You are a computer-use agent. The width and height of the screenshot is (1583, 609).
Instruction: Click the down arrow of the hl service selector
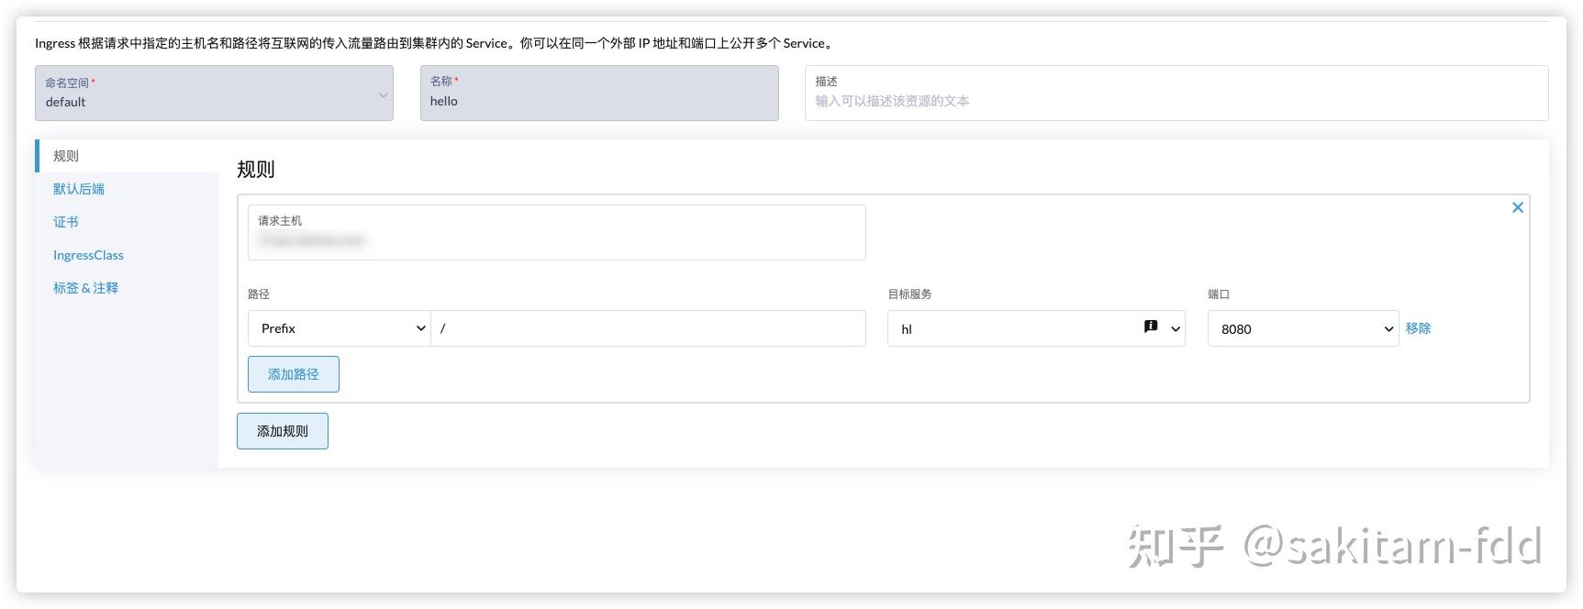1175,329
